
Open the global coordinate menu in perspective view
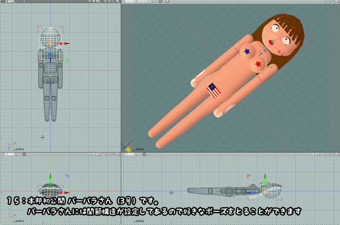pos(139,149)
